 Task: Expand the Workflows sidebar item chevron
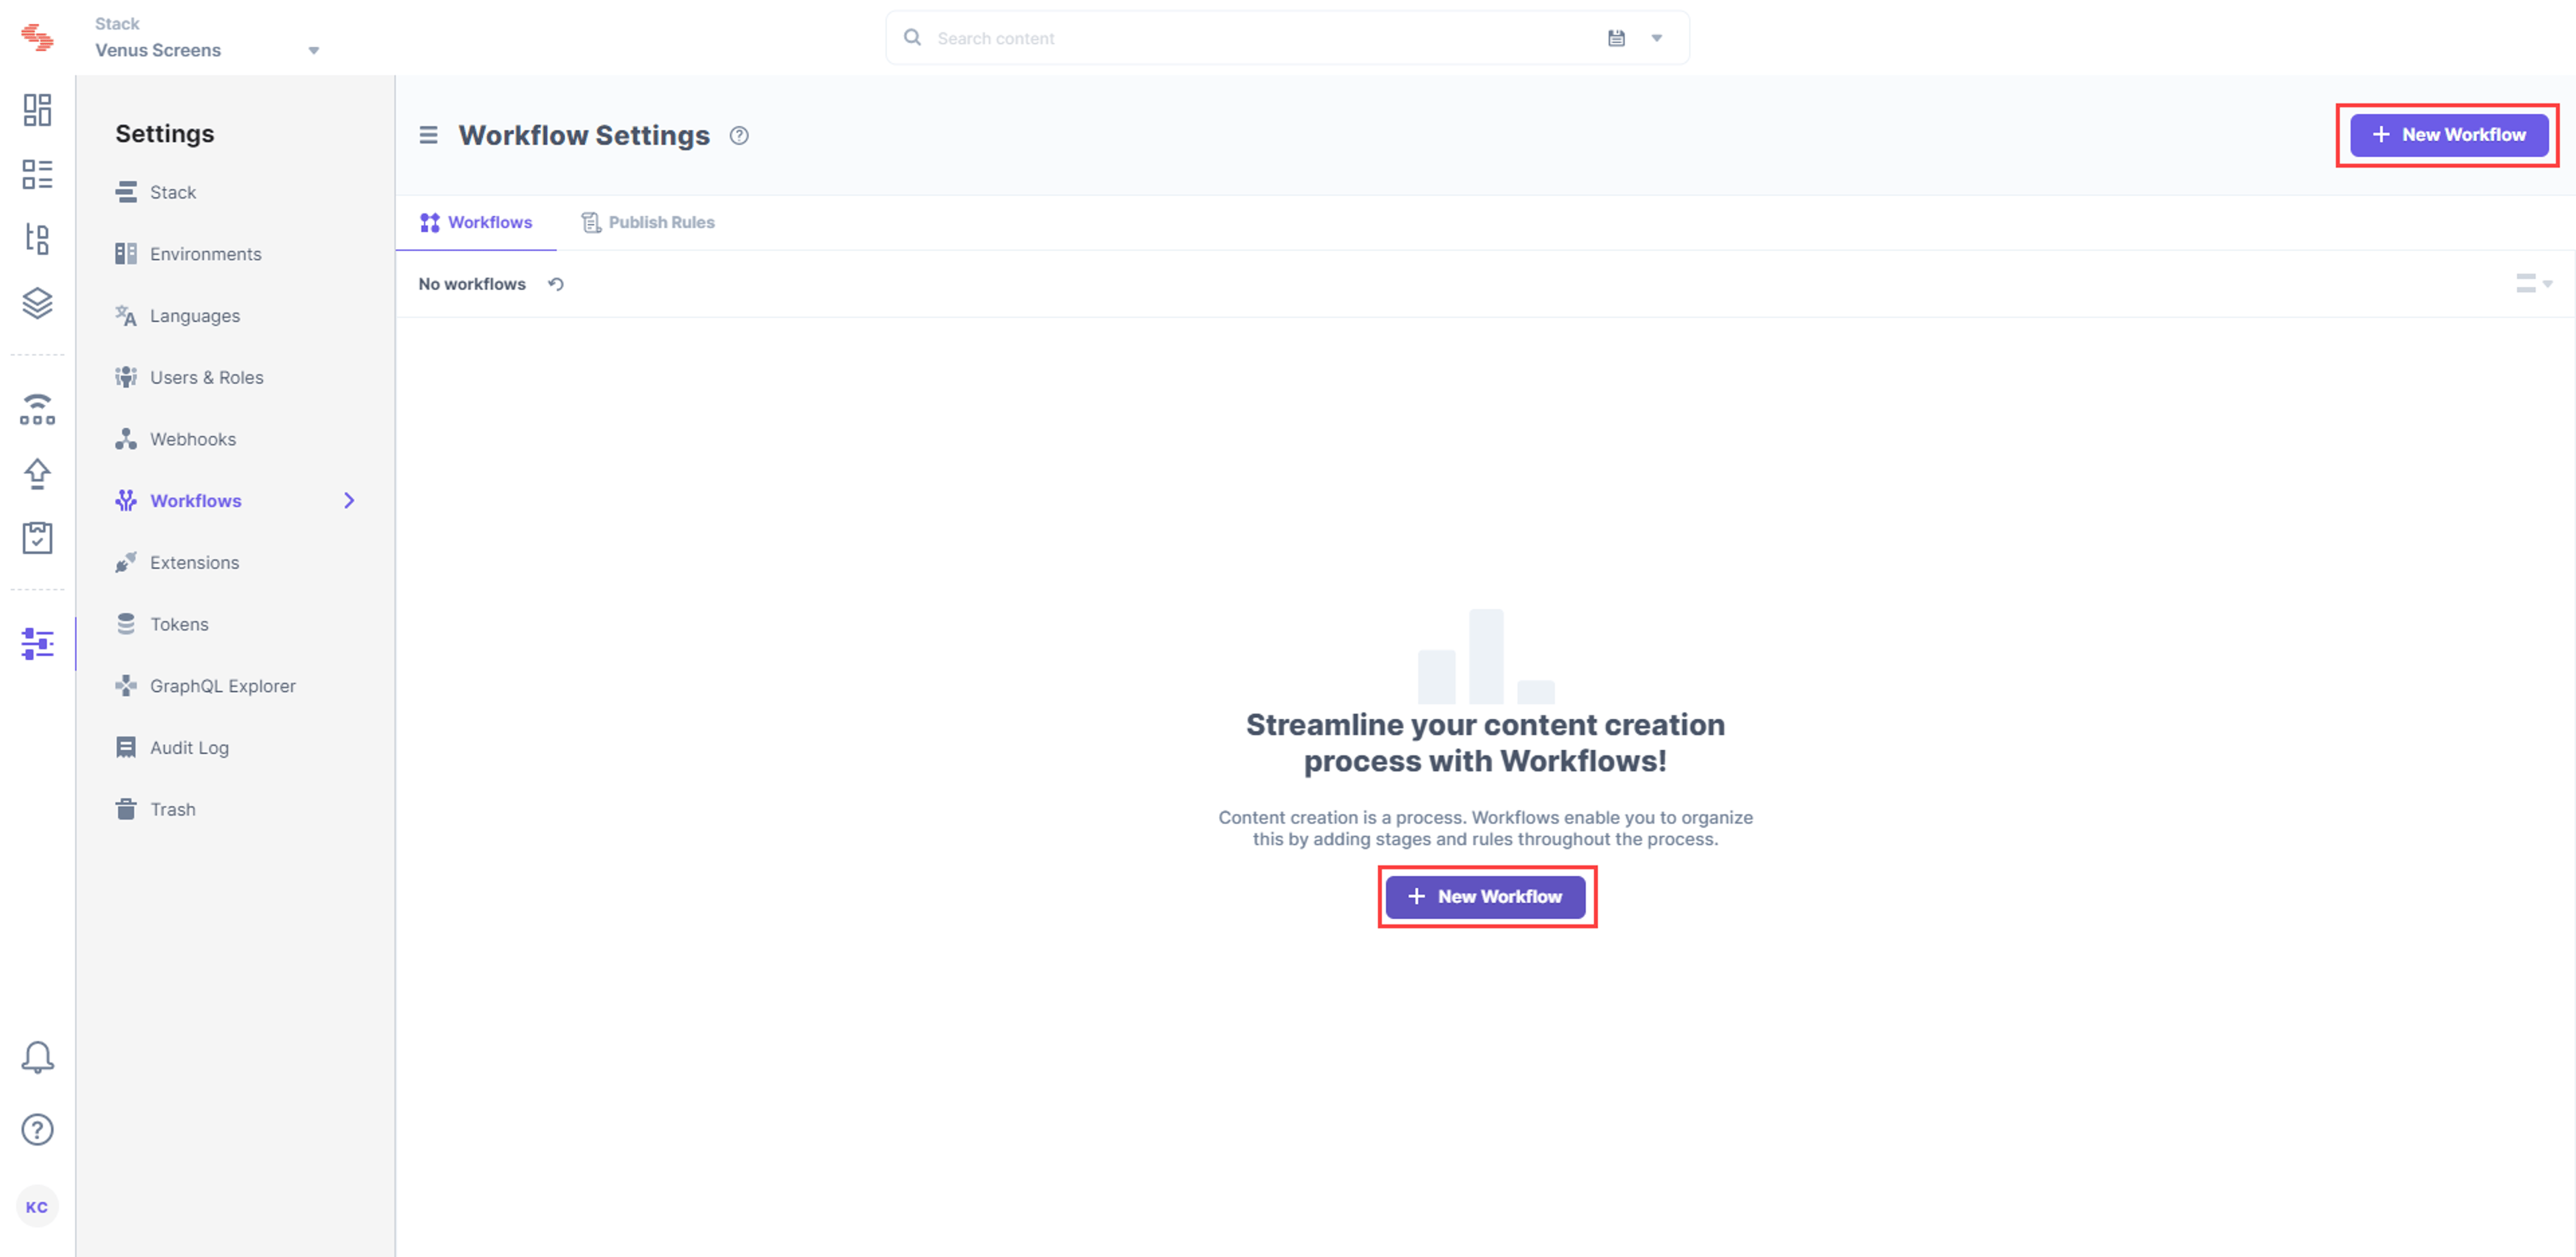(x=349, y=501)
